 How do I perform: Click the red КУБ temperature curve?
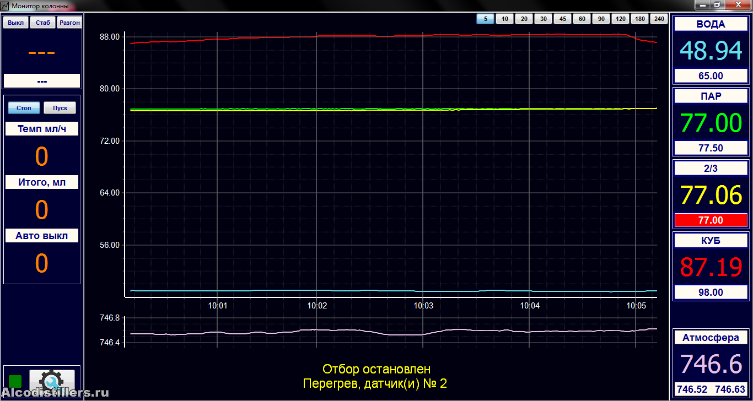[386, 36]
